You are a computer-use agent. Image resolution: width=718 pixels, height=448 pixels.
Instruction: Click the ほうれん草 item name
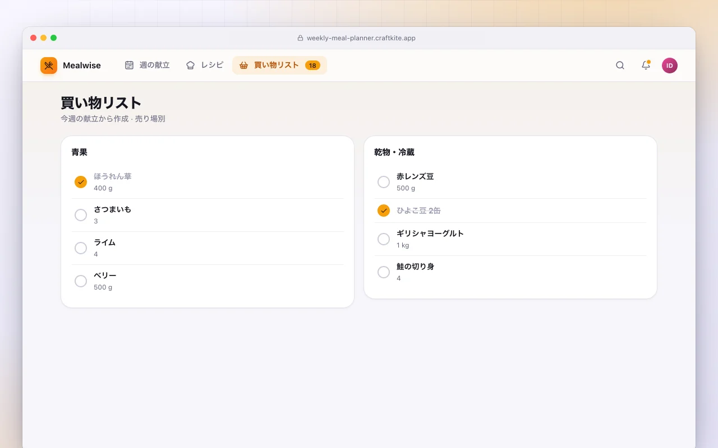point(113,176)
